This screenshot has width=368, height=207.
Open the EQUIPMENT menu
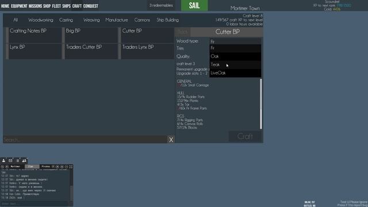19,6
